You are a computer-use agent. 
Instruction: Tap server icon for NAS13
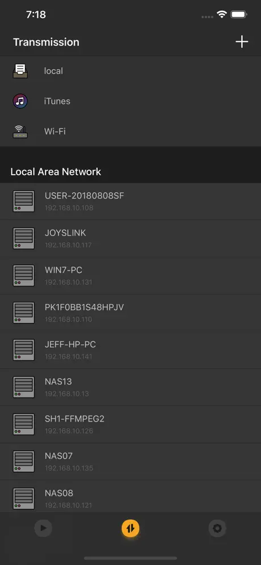(x=24, y=387)
